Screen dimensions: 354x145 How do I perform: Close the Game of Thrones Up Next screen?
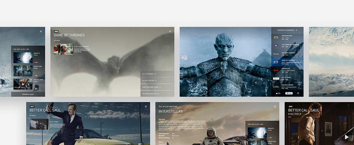coord(170,31)
